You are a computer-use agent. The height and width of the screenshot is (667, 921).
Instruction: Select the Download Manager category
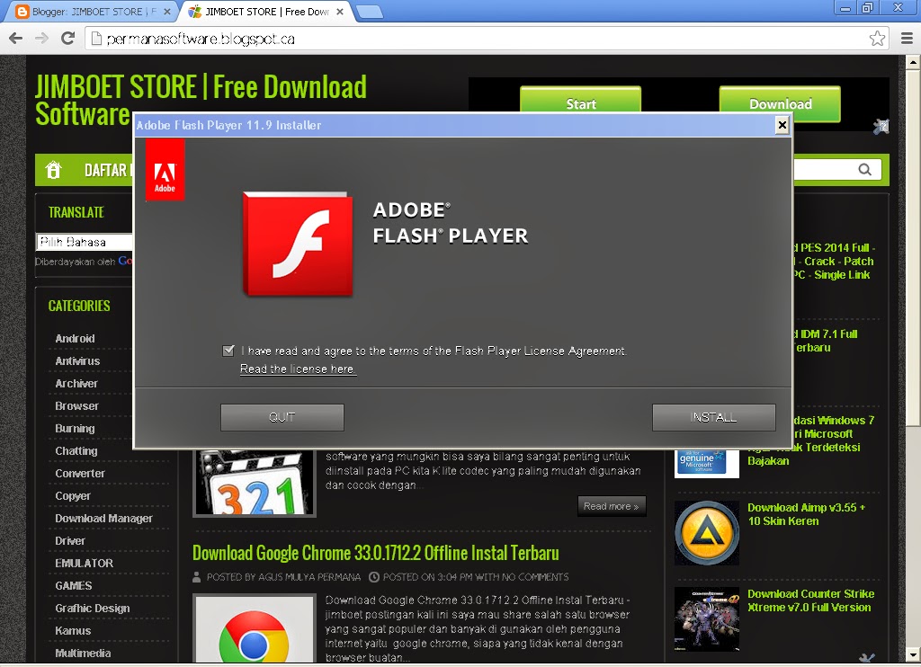point(103,519)
